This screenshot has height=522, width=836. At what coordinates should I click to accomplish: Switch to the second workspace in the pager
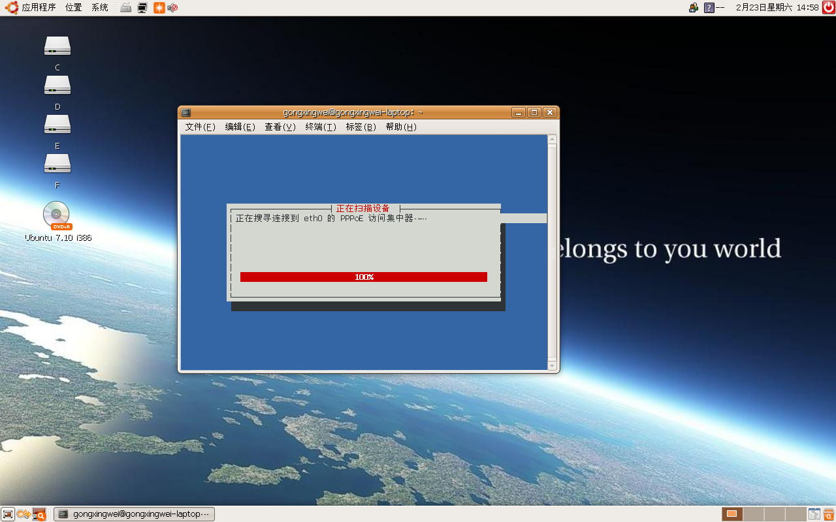[x=753, y=514]
